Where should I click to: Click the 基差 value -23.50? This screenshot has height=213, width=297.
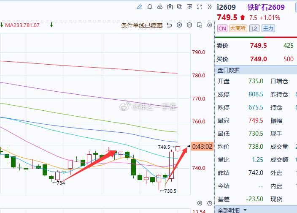254,199
